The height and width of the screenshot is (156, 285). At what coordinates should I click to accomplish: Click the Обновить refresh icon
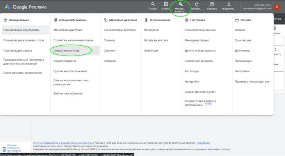pyautogui.click(x=196, y=4)
